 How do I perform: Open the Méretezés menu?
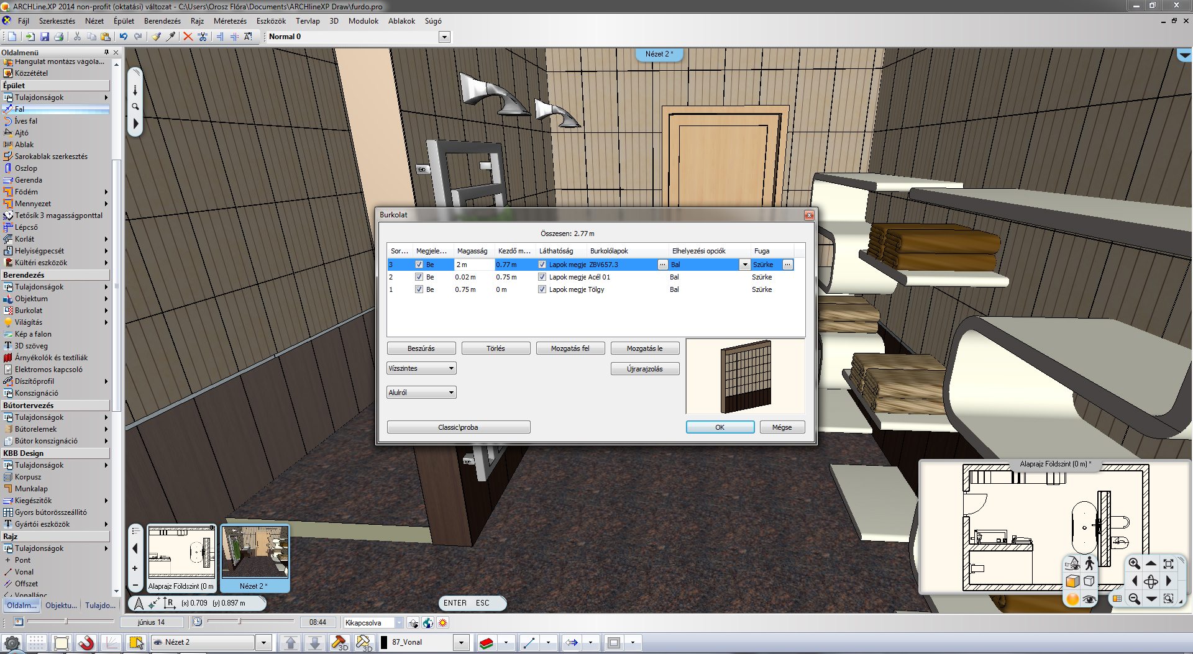230,20
